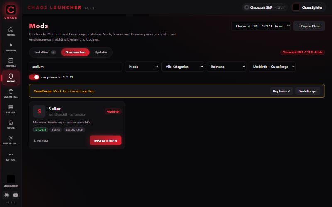The width and height of the screenshot is (332, 207).
Task: Click the Key holen button
Action: 281,91
